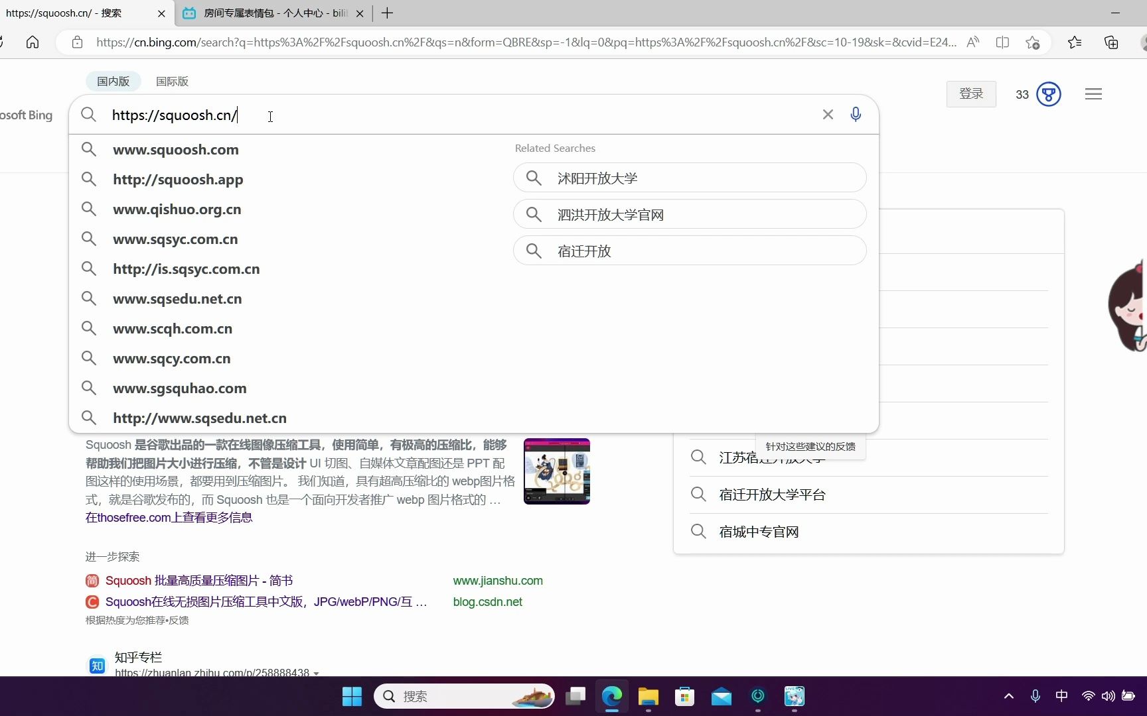
Task: Click the tray microphone icon
Action: 1035,696
